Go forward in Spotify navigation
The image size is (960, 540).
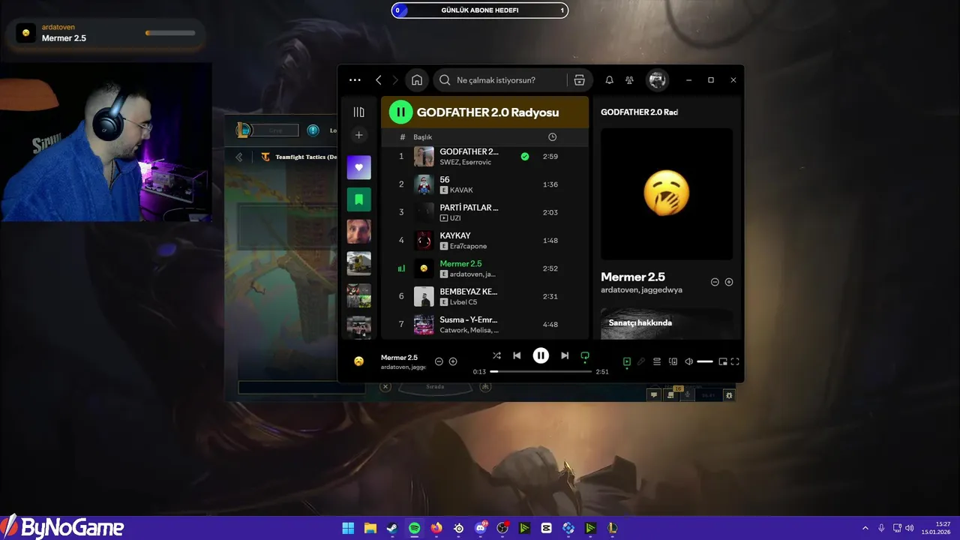(395, 80)
